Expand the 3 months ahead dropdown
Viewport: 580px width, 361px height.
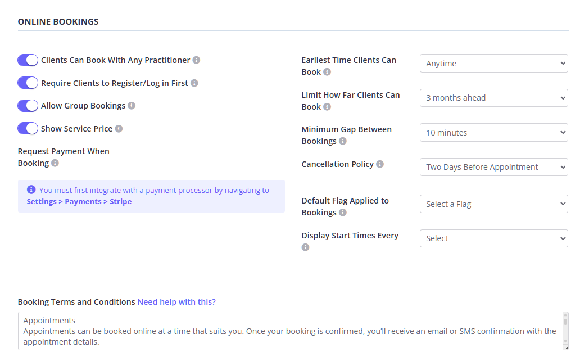click(493, 98)
